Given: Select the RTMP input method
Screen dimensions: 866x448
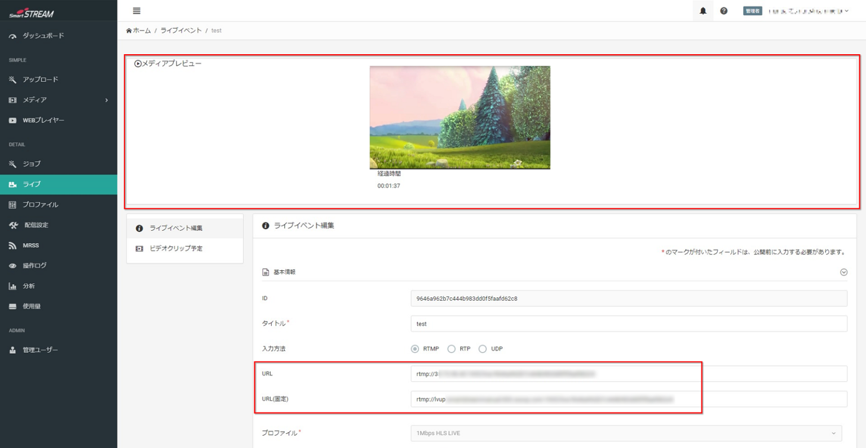Looking at the screenshot, I should (x=415, y=349).
